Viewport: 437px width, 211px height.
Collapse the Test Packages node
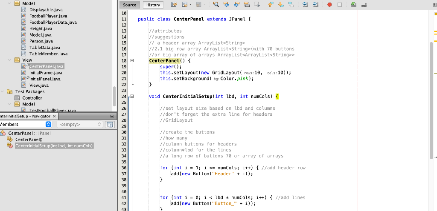click(2, 91)
